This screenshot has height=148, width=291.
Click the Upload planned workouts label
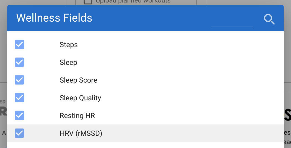pos(133,2)
